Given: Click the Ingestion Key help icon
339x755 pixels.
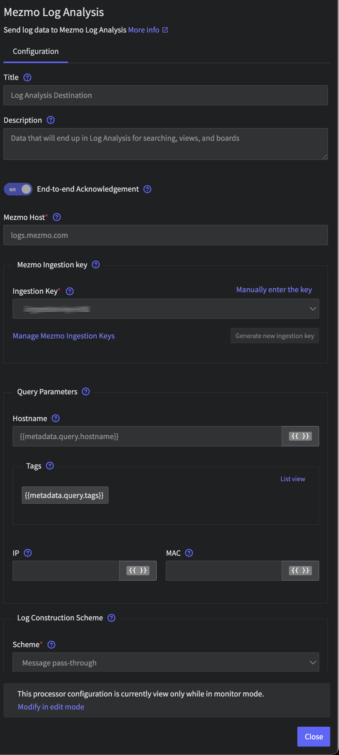Looking at the screenshot, I should (x=70, y=291).
